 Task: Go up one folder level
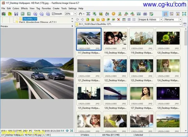tap(88, 20)
